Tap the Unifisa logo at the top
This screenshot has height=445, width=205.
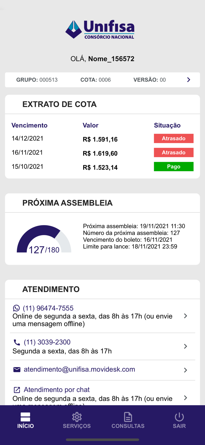click(x=100, y=29)
